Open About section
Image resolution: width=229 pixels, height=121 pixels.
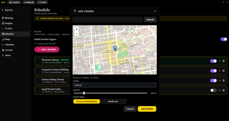coord(15,55)
